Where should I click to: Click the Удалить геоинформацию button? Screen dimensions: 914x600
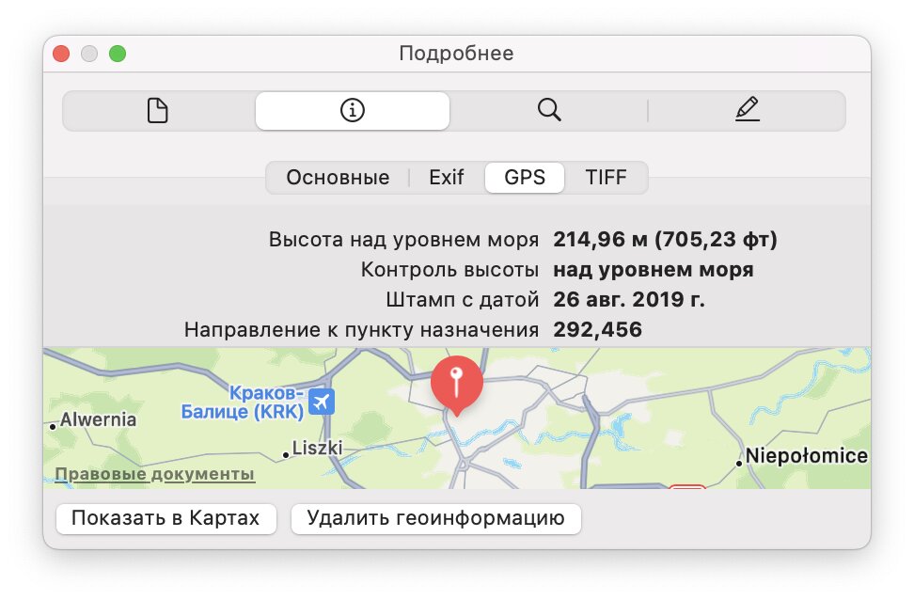[436, 518]
